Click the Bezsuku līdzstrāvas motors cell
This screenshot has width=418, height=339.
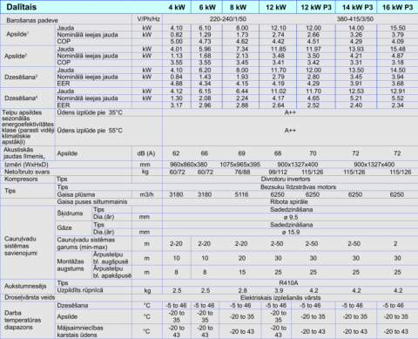pos(298,187)
